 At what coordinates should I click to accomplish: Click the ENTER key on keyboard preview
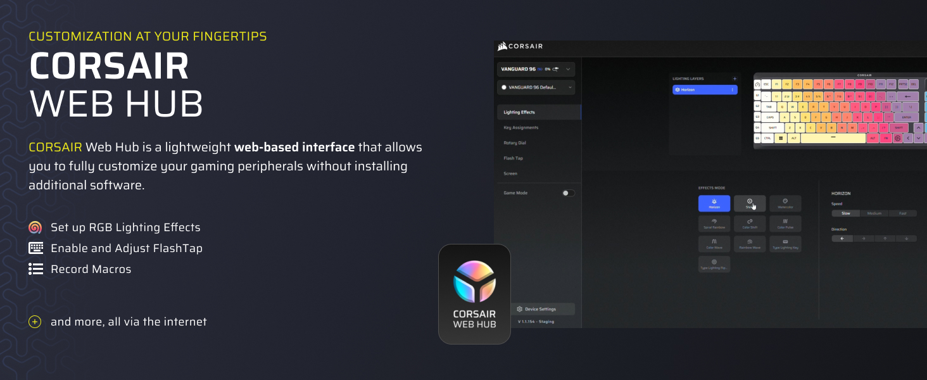tap(906, 117)
